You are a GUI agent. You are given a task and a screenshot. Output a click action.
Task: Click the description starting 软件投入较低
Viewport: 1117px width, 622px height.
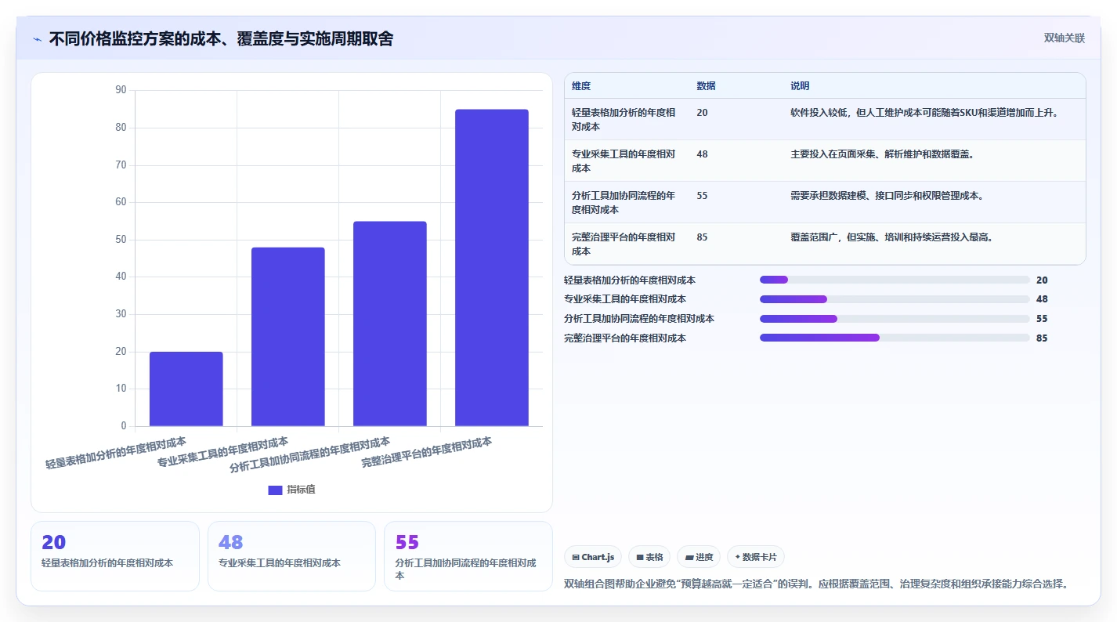pyautogui.click(x=925, y=113)
